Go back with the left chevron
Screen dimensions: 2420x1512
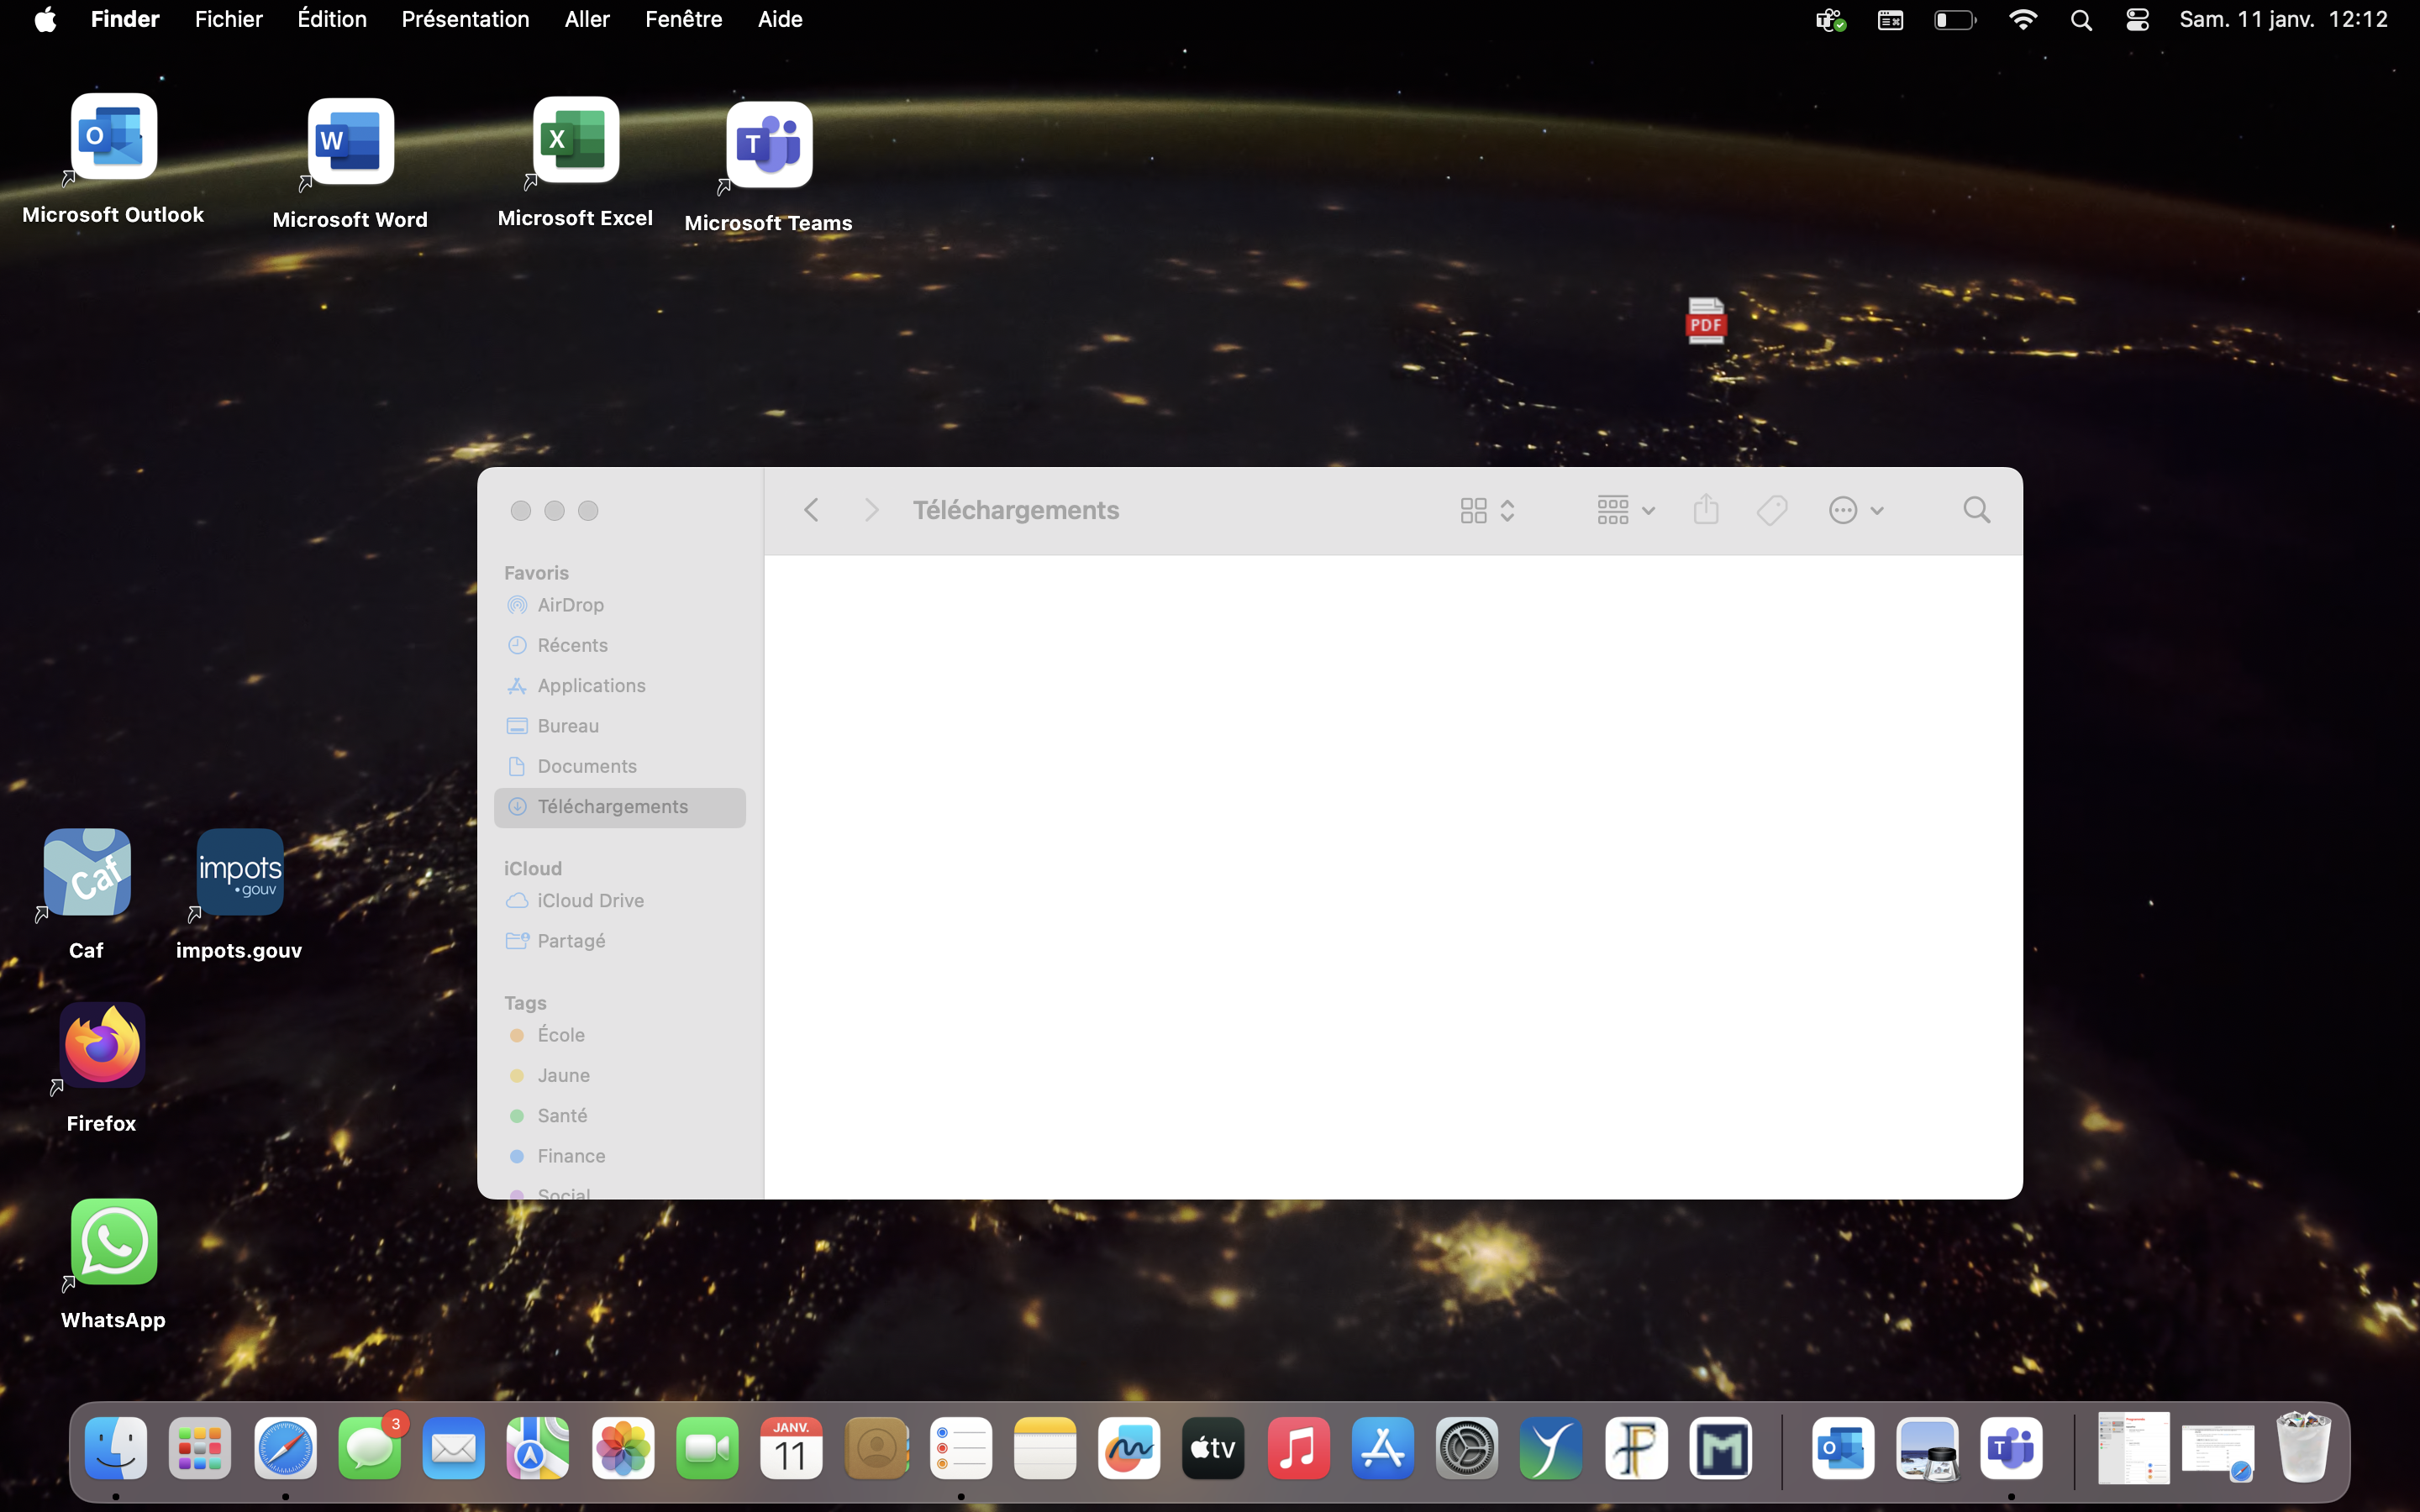click(x=811, y=510)
